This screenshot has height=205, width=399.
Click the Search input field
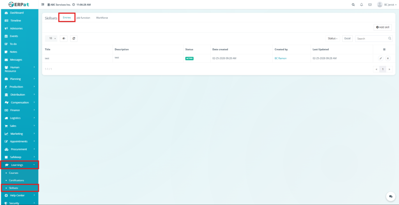[372, 39]
